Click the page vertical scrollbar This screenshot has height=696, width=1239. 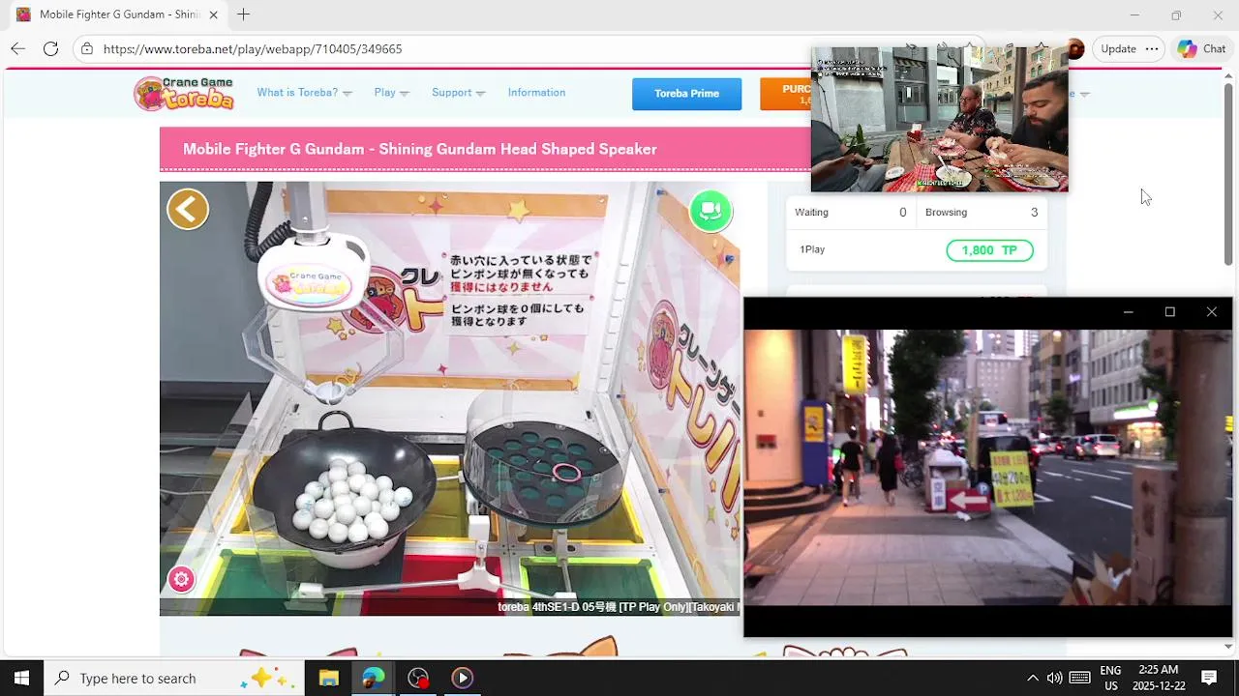pyautogui.click(x=1228, y=174)
